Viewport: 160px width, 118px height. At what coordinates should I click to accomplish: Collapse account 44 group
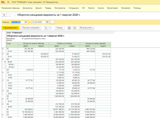[x=3, y=104]
